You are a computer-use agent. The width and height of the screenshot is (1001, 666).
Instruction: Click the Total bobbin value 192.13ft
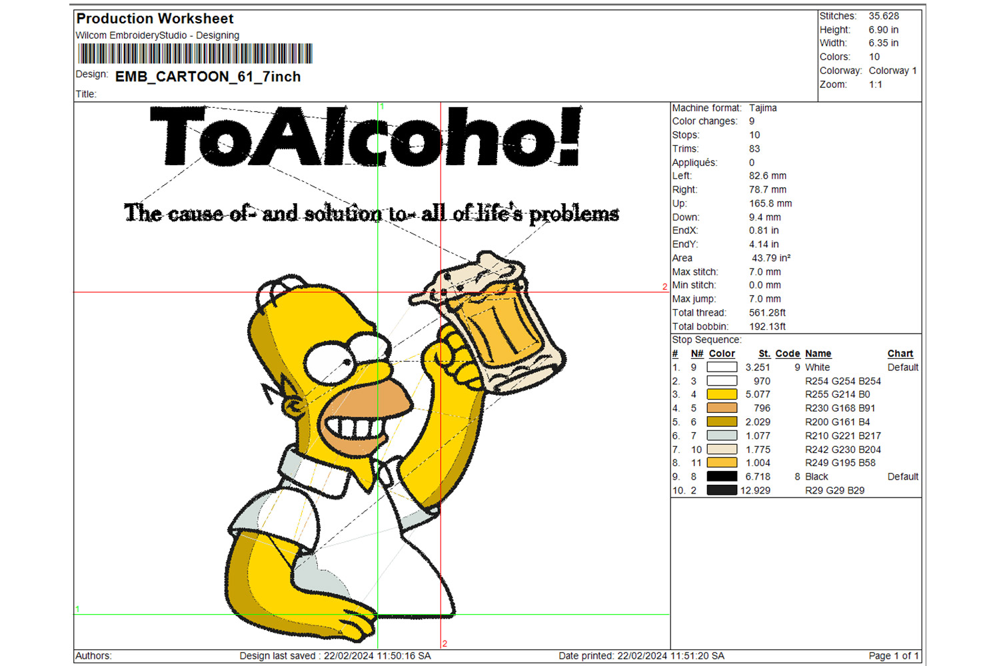click(x=767, y=326)
